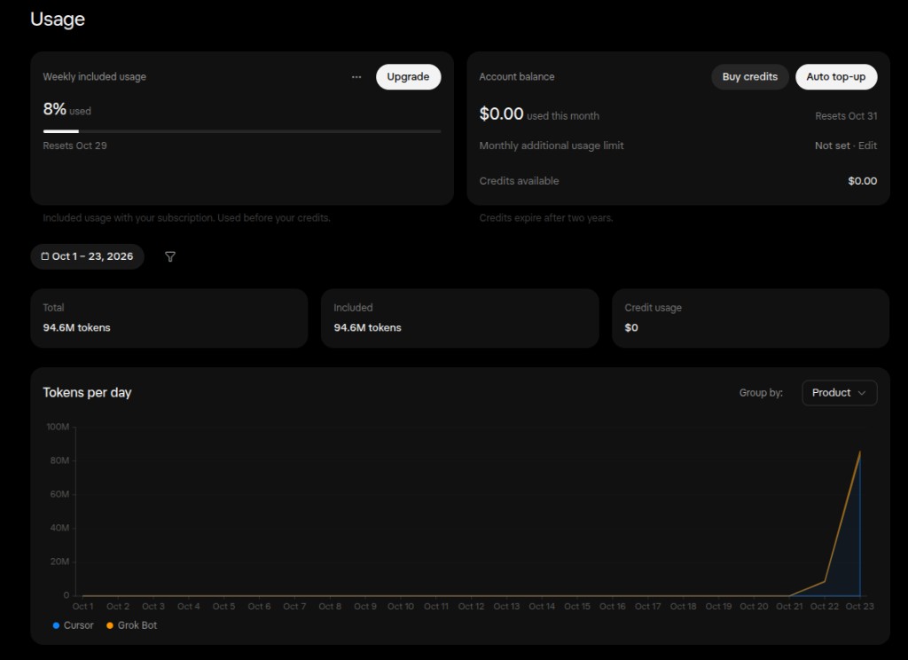
Task: Click the 20M y-axis label
Action: click(x=59, y=562)
